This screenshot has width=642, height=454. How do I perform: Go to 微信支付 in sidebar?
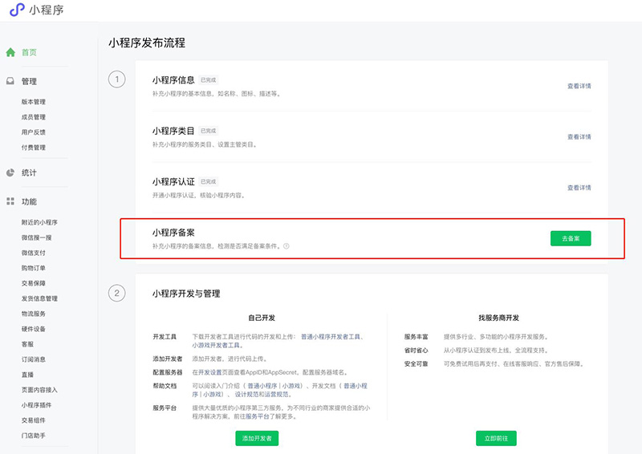pos(34,253)
